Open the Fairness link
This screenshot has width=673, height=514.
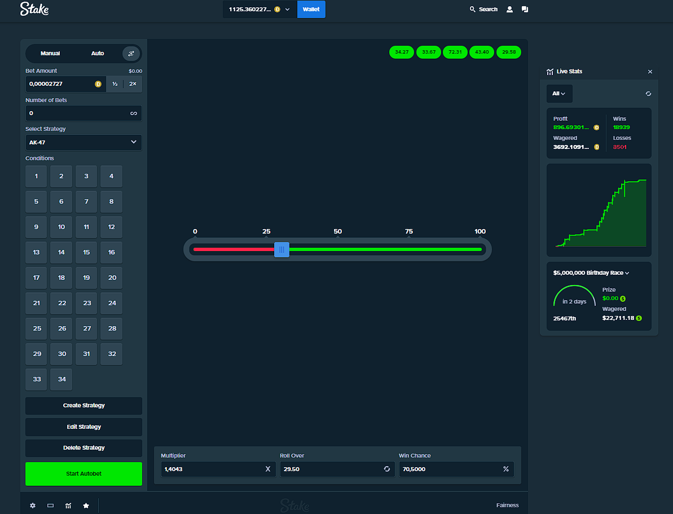click(507, 506)
